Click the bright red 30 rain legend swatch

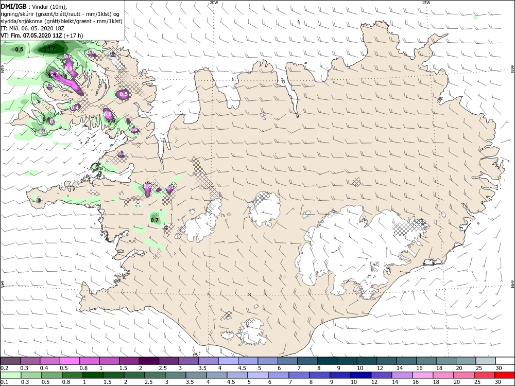pos(505,375)
